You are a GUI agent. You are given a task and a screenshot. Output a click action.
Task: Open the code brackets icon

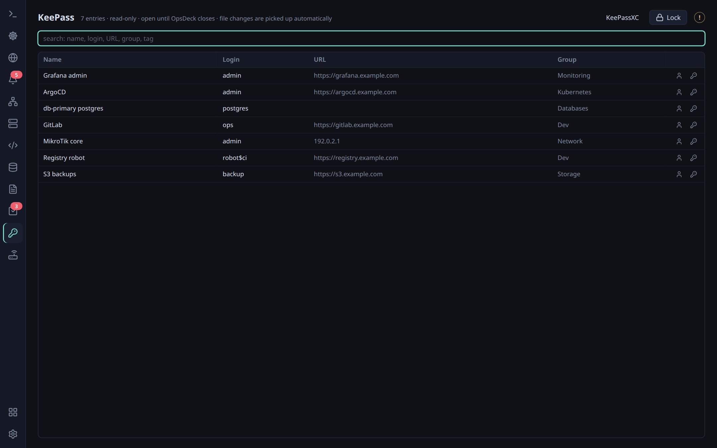[x=13, y=145]
